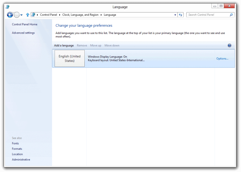Expand the arrow after Control Panel breadcrumb
Screen dimensions: 241x172
(60, 15)
